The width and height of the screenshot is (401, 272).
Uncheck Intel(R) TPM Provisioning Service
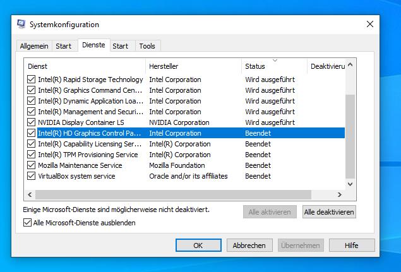tap(31, 155)
